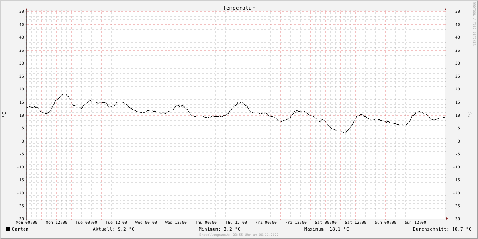Image resolution: width=478 pixels, height=239 pixels.
Task: Select the "5" tick on the left axis
Action: [23, 128]
